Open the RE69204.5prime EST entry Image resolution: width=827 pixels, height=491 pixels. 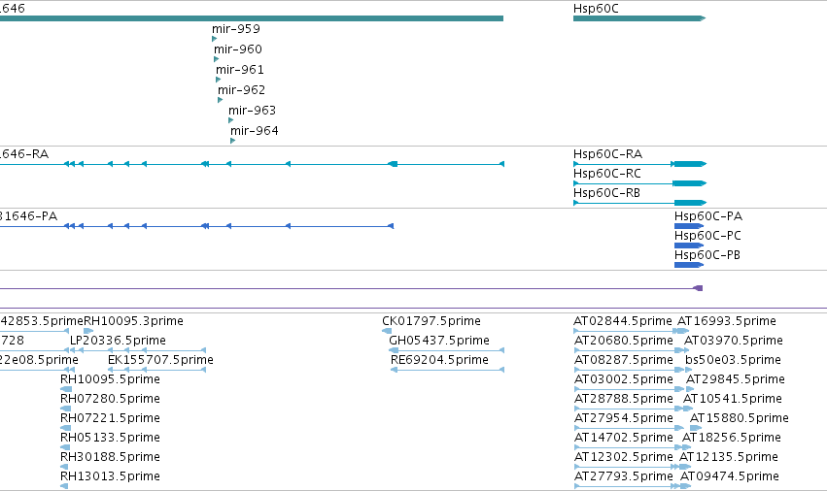coord(439,360)
